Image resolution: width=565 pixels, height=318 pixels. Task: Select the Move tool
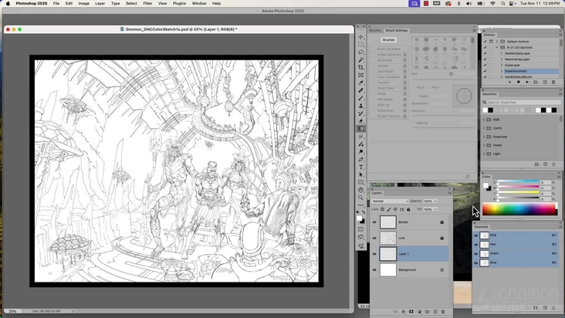click(x=360, y=37)
